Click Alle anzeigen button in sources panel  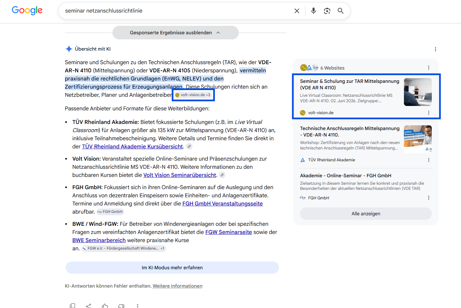point(366,214)
